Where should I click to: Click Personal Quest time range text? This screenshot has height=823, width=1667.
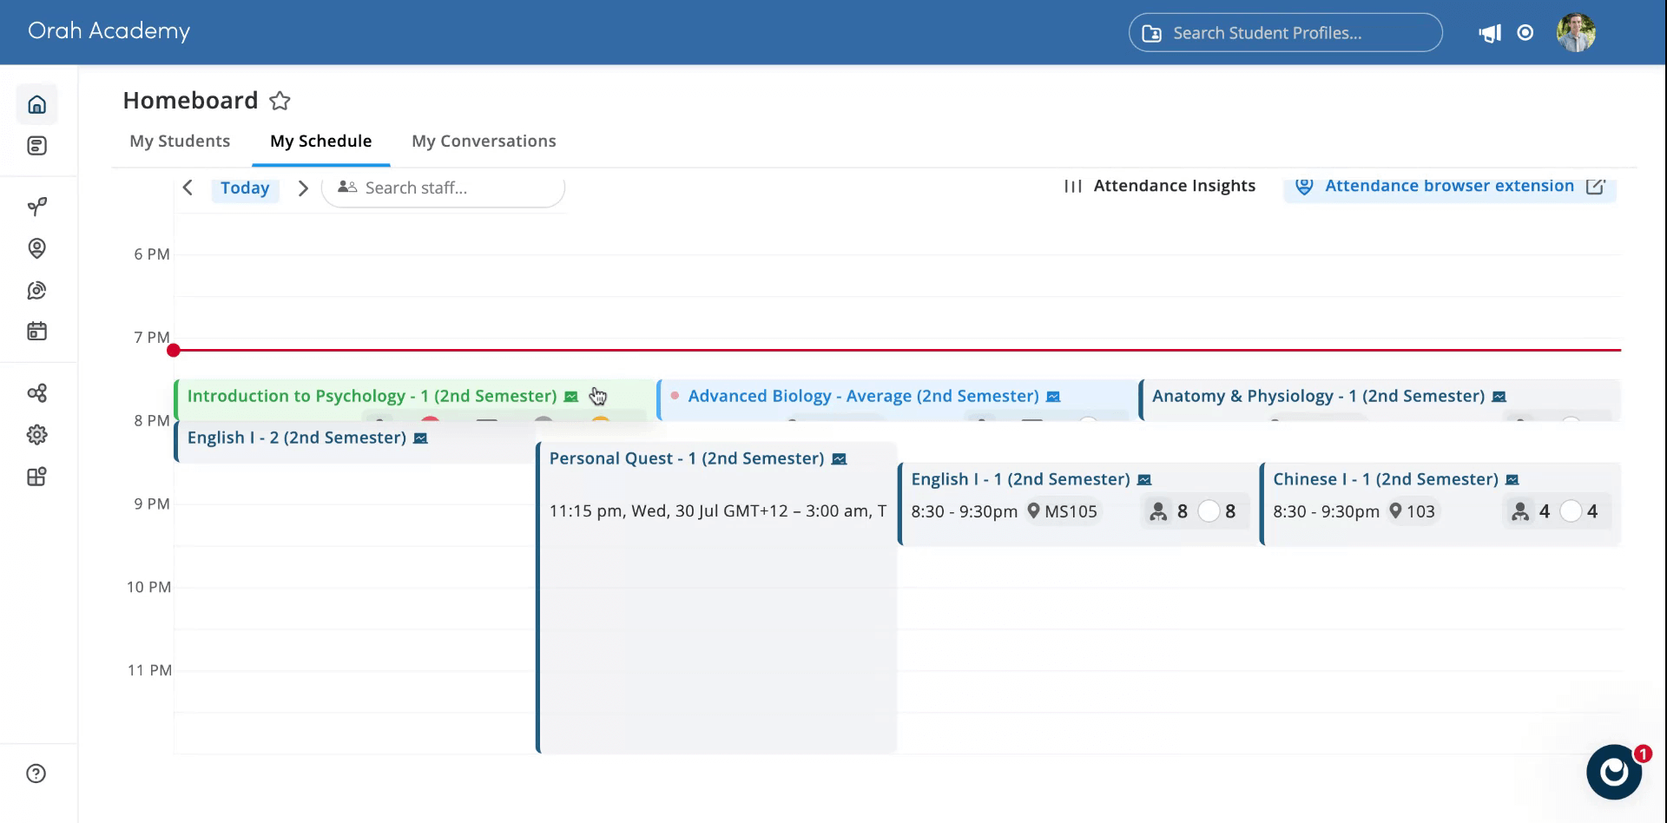(x=718, y=511)
